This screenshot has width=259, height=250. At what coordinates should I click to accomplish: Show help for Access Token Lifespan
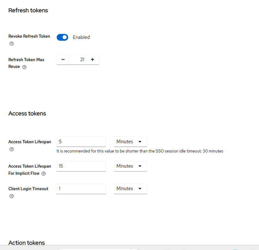[12, 149]
